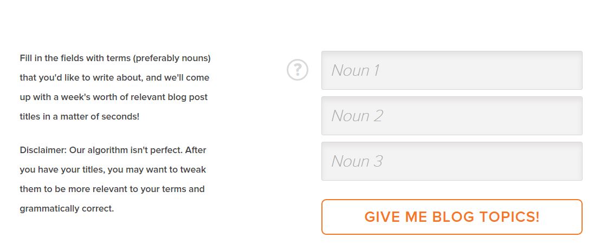607x244 pixels.
Task: Click the line starting with 'Fill in the fields'
Action: (115, 58)
